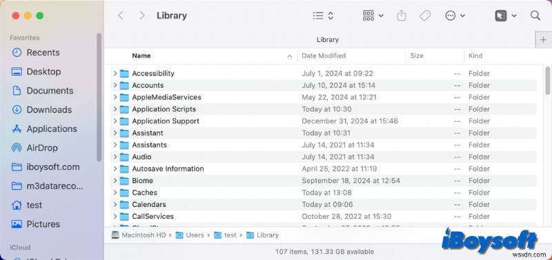Sort by the Kind column header
552x260 pixels.
[475, 56]
